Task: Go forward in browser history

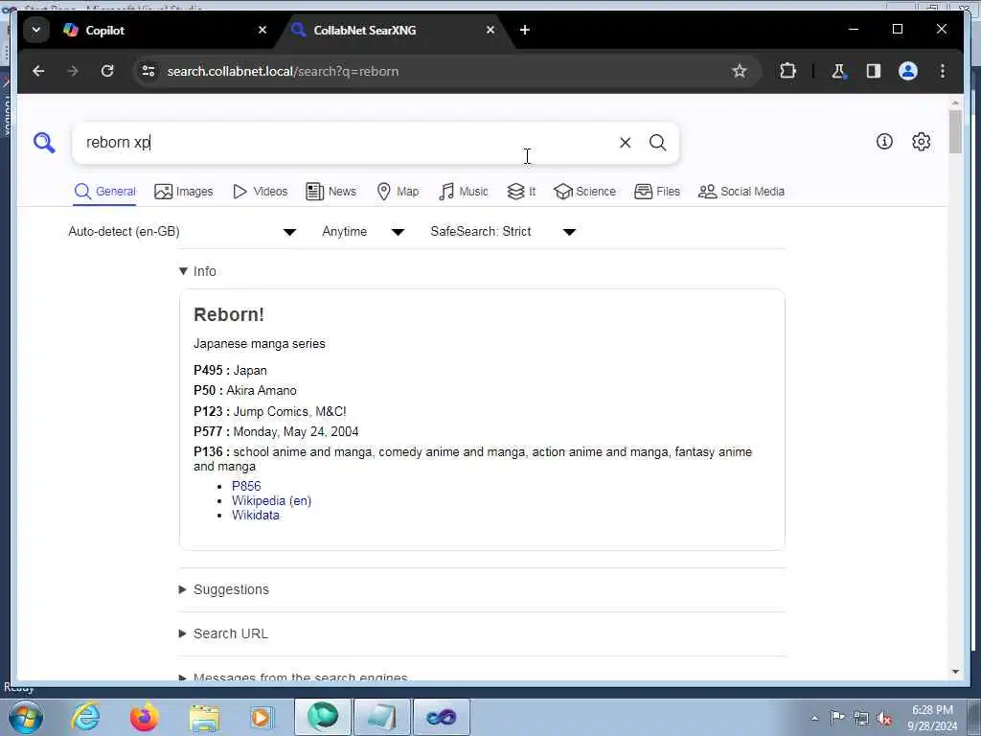Action: click(73, 71)
